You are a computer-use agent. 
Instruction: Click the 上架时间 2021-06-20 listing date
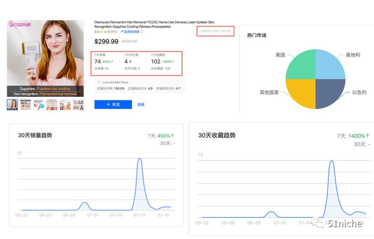coord(215,31)
